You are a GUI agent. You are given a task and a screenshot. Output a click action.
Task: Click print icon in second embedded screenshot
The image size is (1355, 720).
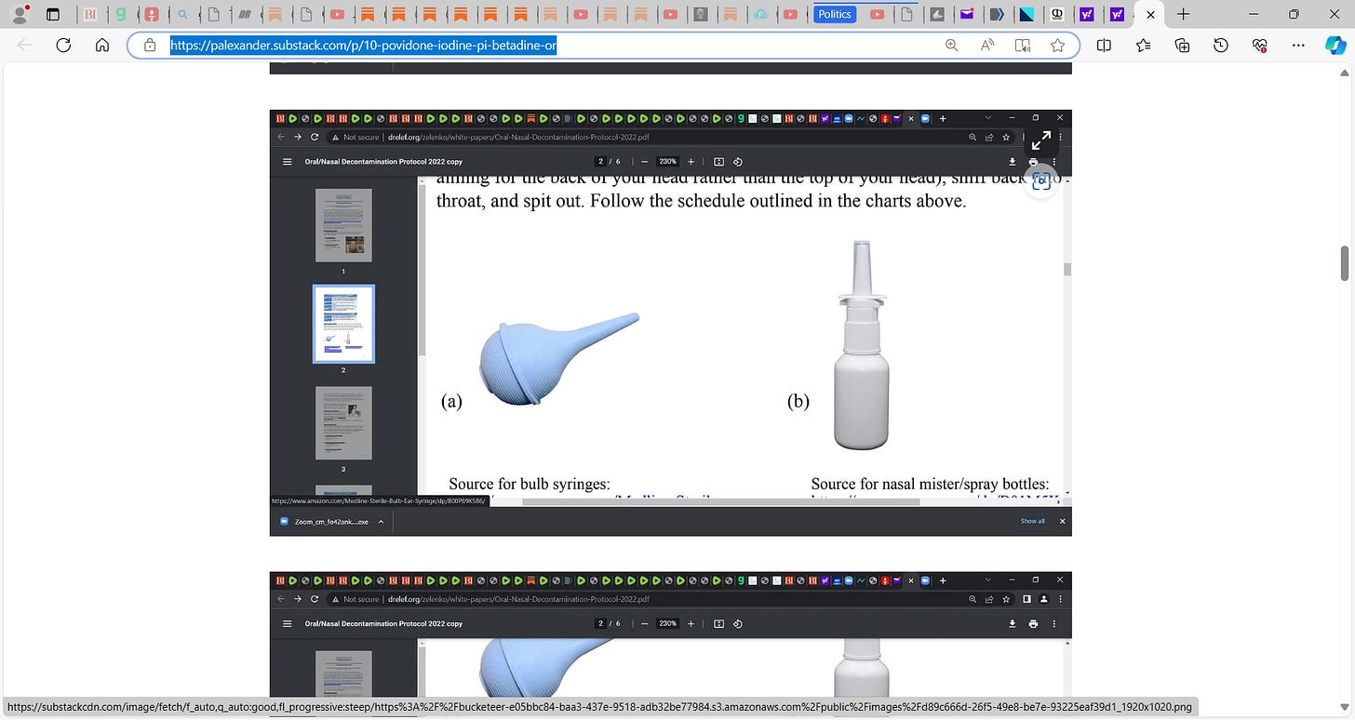point(1033,623)
